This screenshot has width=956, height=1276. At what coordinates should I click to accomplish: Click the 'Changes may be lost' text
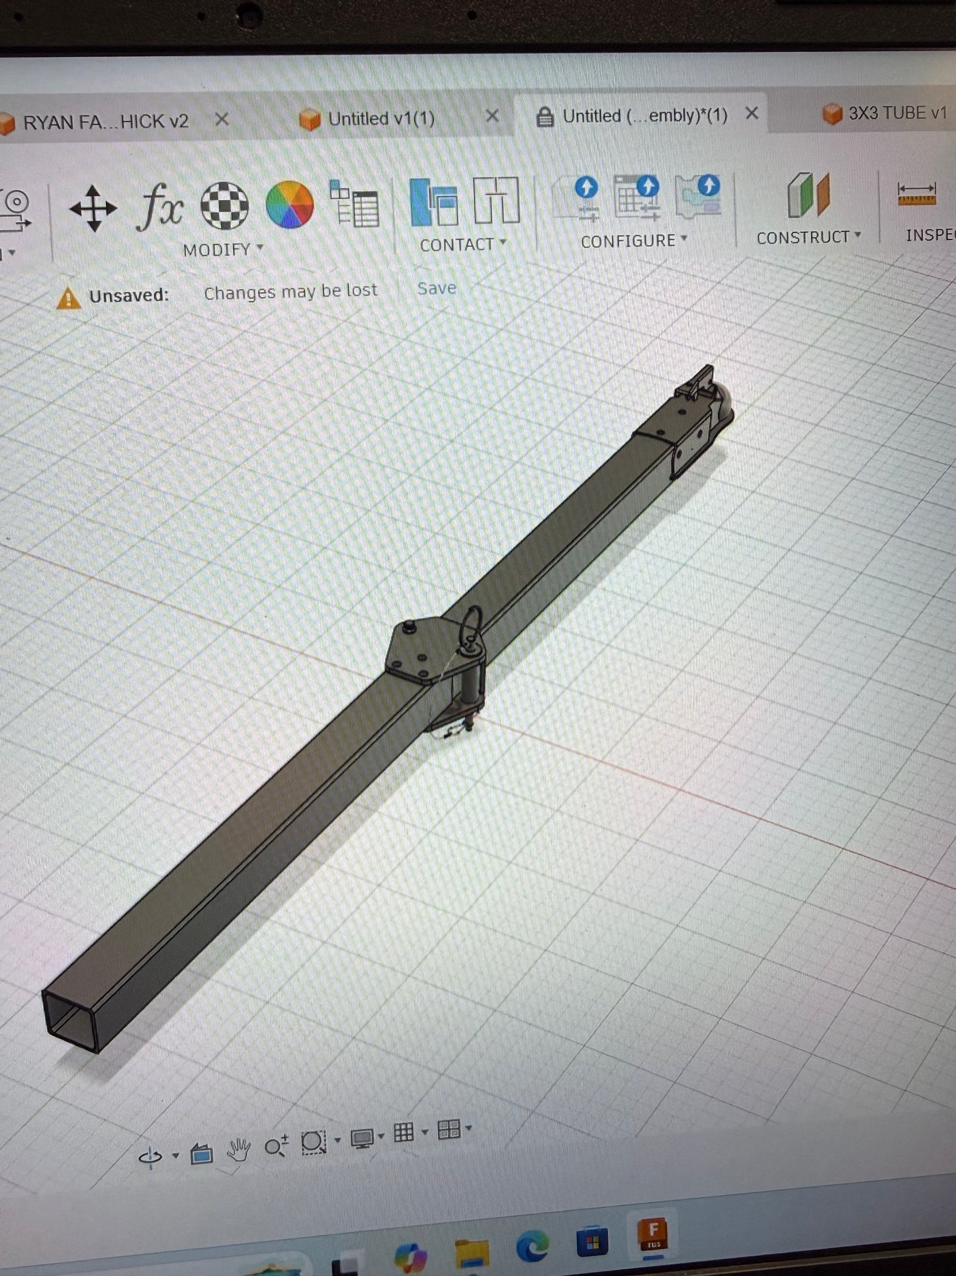290,292
